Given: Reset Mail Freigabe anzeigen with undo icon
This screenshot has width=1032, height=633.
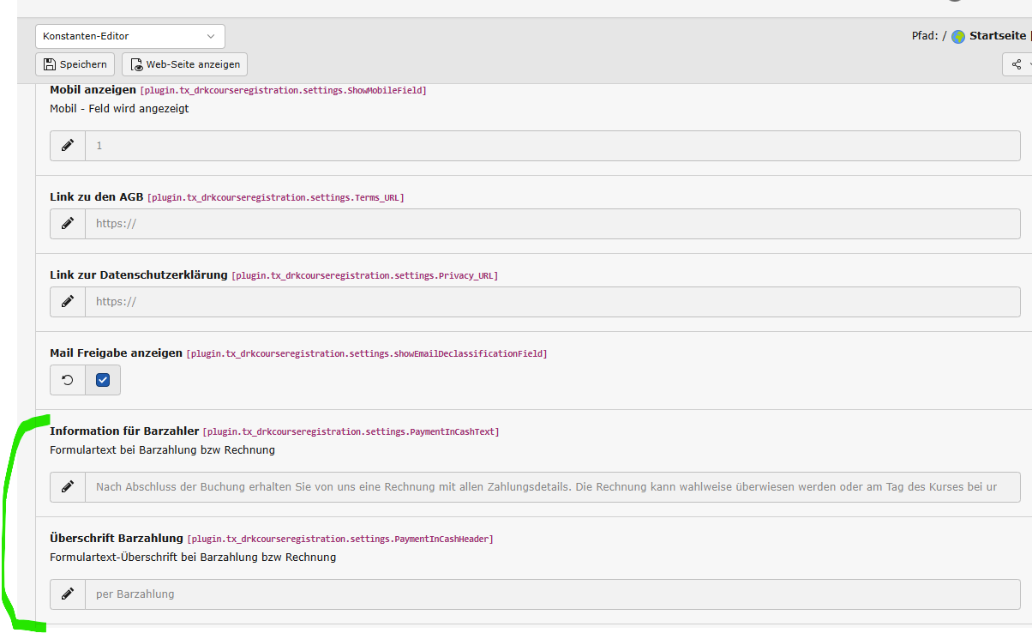Looking at the screenshot, I should point(68,380).
